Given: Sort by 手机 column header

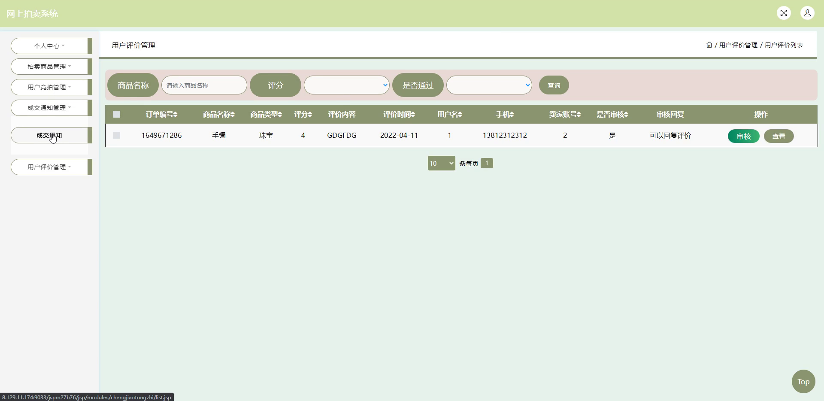Looking at the screenshot, I should tap(505, 115).
